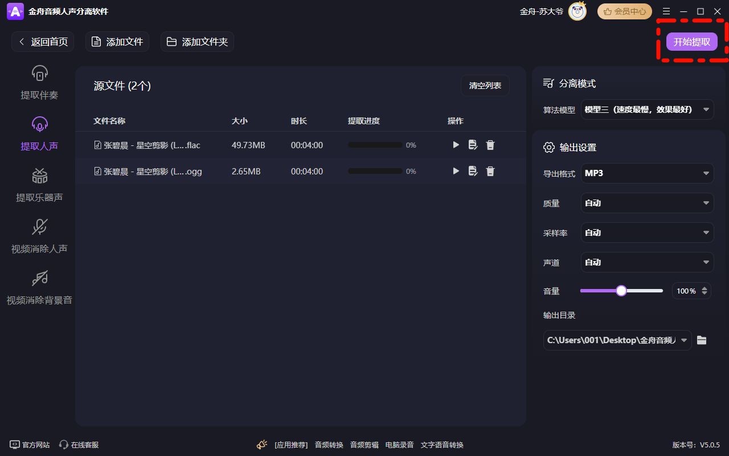Click the 提取进度 column header
This screenshot has width=729, height=456.
click(x=364, y=121)
